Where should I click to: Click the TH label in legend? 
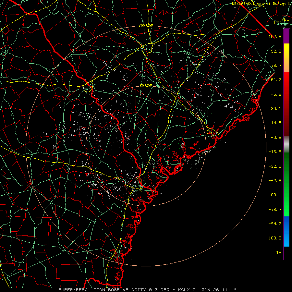tap(279, 253)
